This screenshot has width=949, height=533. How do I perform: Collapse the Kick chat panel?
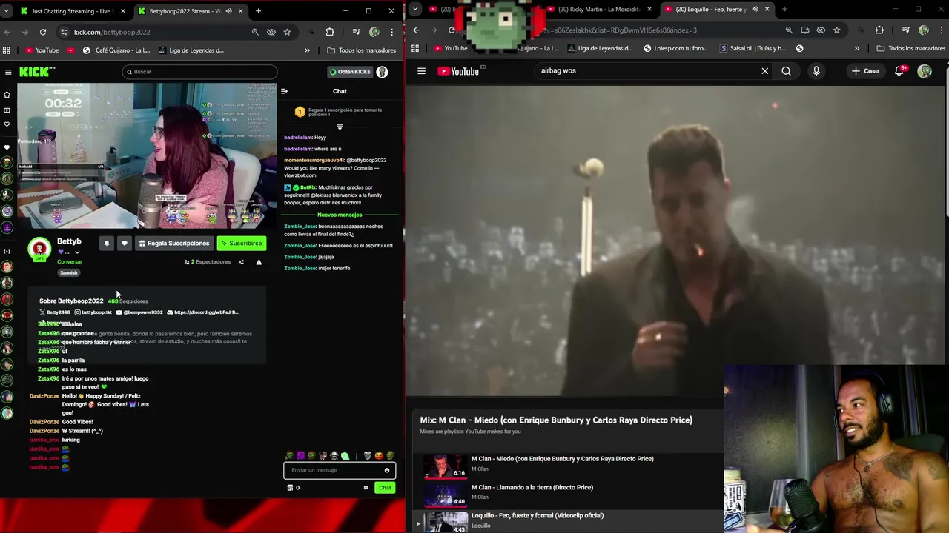pyautogui.click(x=284, y=91)
